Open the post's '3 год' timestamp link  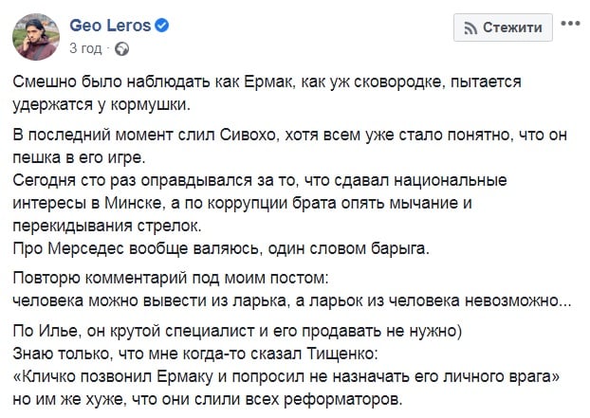[85, 48]
